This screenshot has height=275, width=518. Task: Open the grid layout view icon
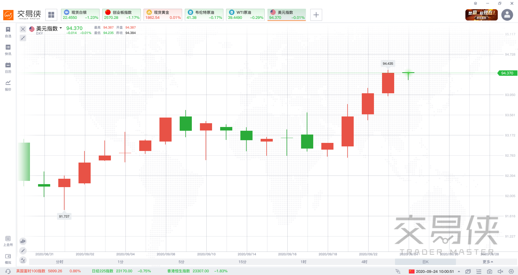51,15
